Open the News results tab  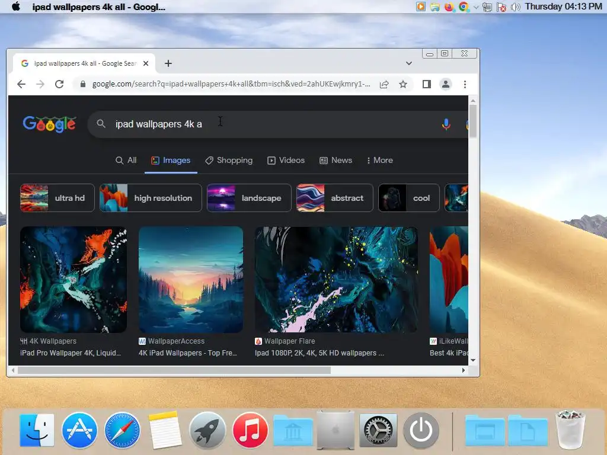(336, 160)
